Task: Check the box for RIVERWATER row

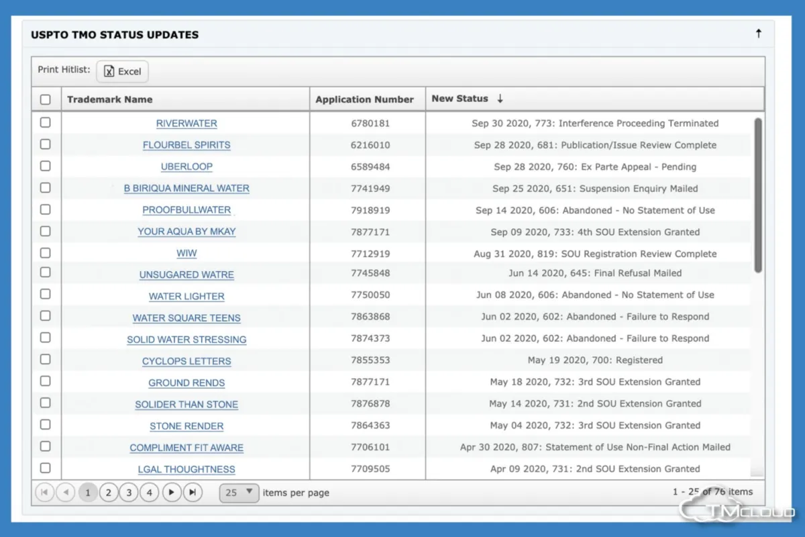Action: pyautogui.click(x=46, y=123)
